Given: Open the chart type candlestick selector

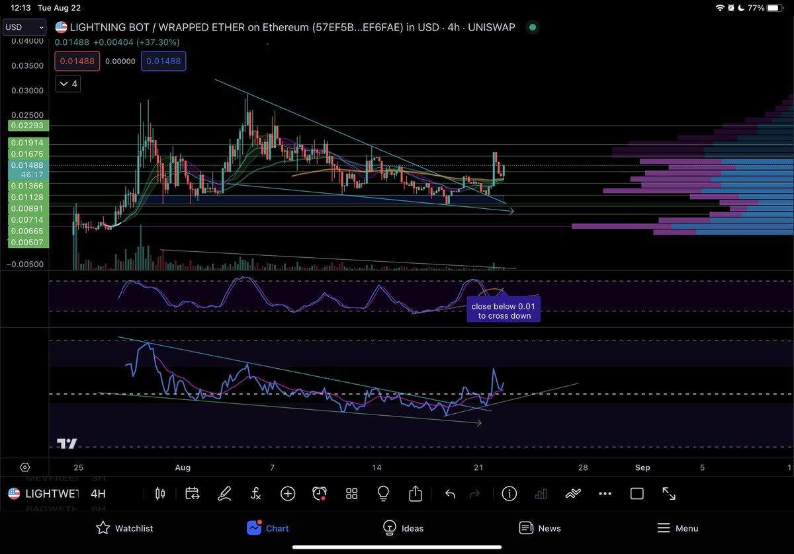Looking at the screenshot, I should pos(159,493).
